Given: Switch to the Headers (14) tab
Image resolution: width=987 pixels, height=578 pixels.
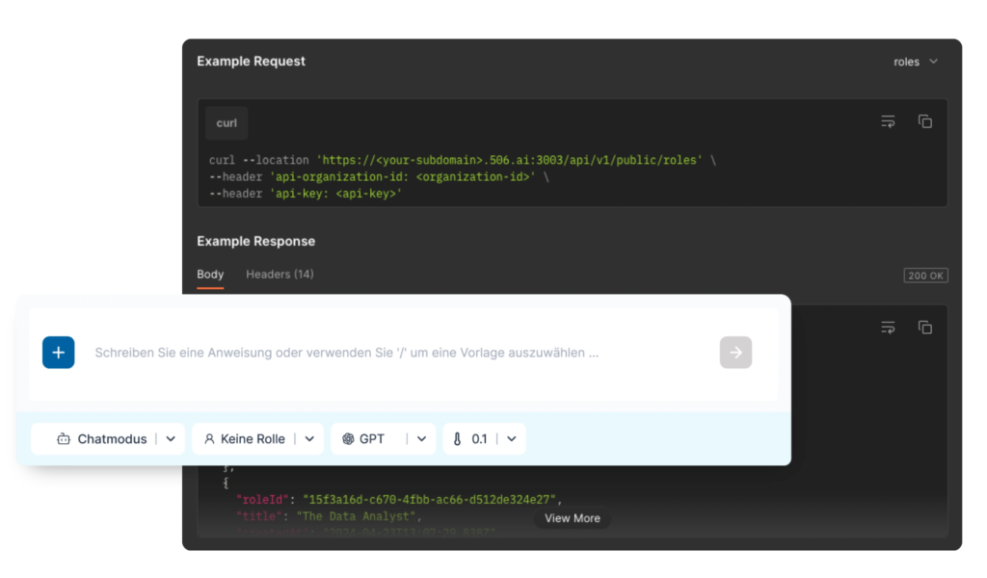Looking at the screenshot, I should (x=280, y=275).
